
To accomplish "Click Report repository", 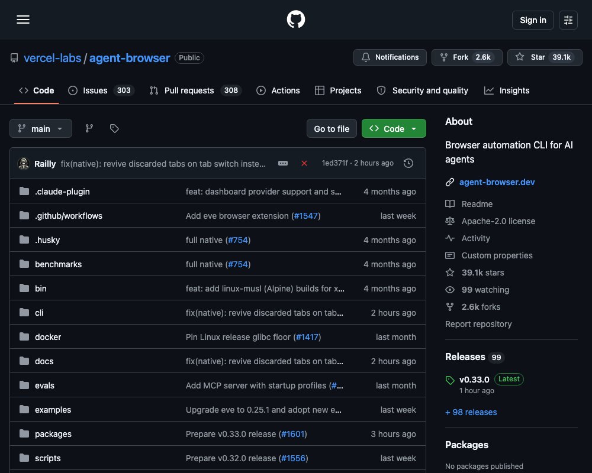I will [478, 324].
